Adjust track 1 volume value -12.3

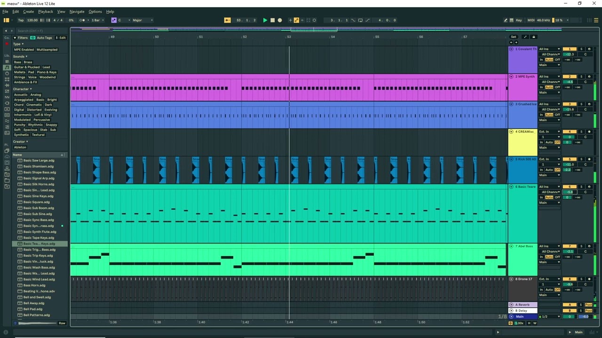coord(570,54)
